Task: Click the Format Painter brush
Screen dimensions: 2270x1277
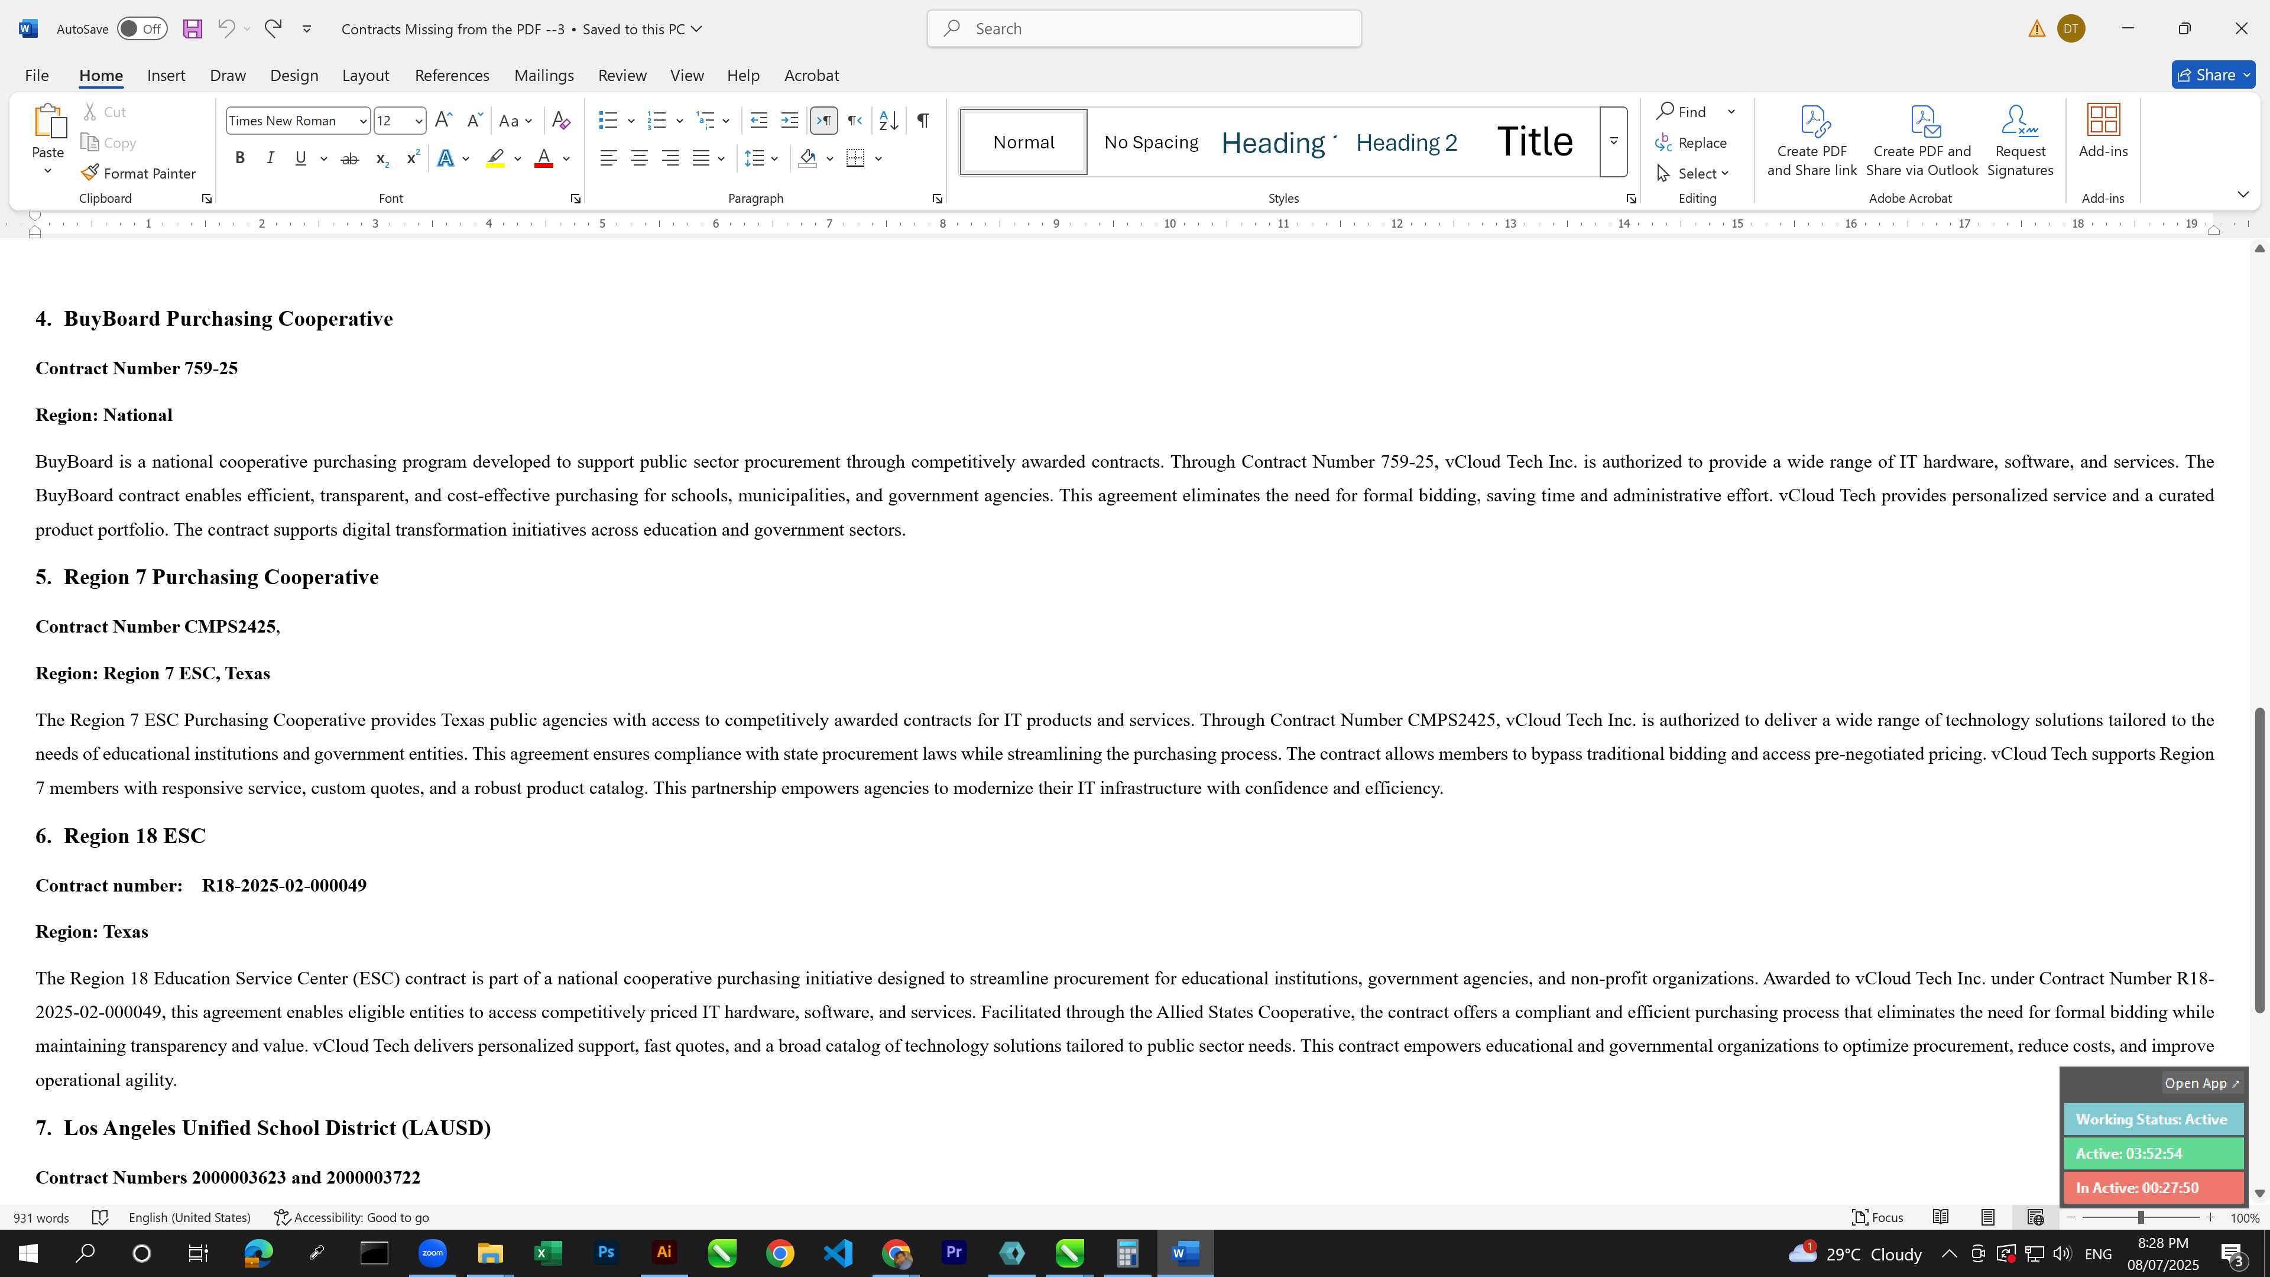Action: (138, 174)
